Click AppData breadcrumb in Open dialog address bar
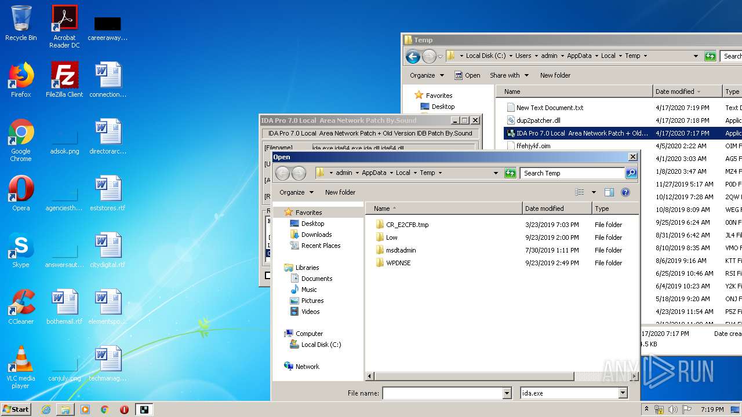This screenshot has height=417, width=742. click(374, 173)
